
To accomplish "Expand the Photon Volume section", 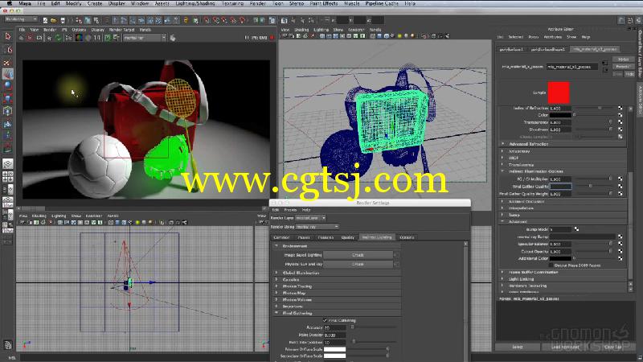I will click(x=276, y=299).
